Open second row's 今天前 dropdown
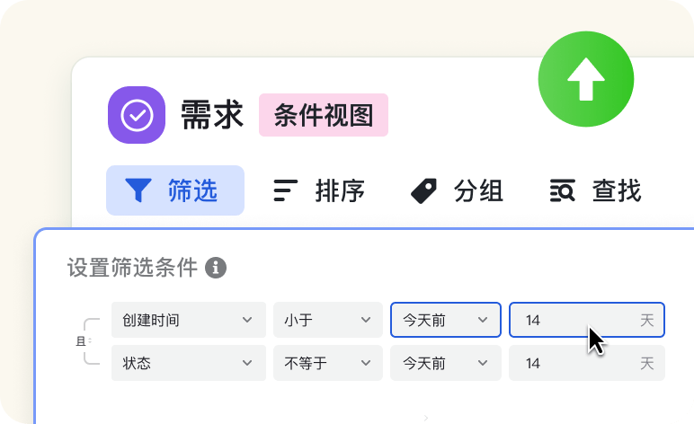694x424 pixels. pyautogui.click(x=445, y=363)
